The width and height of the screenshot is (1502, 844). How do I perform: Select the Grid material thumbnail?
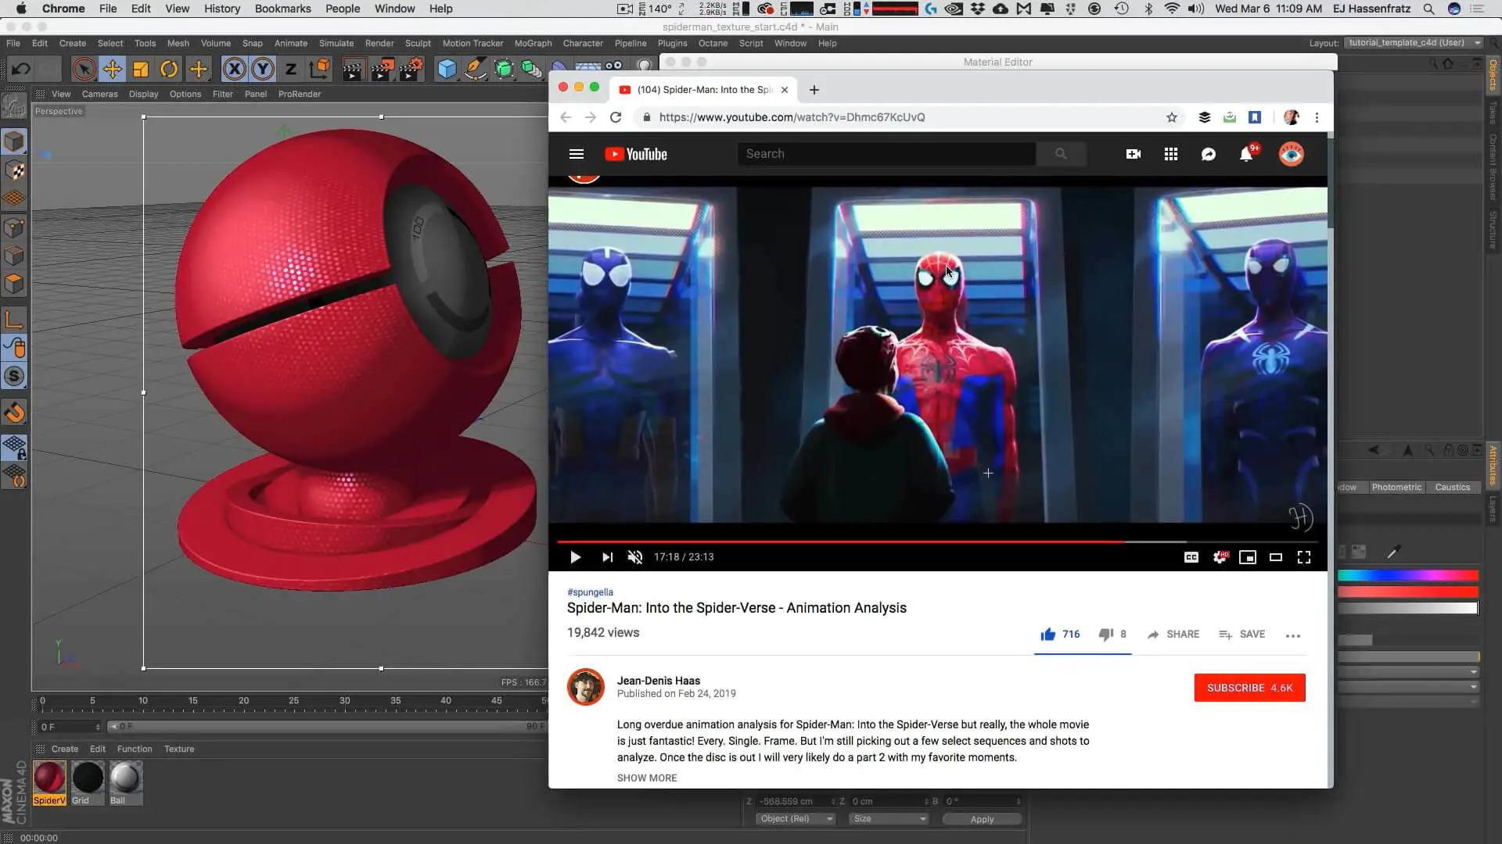[88, 783]
